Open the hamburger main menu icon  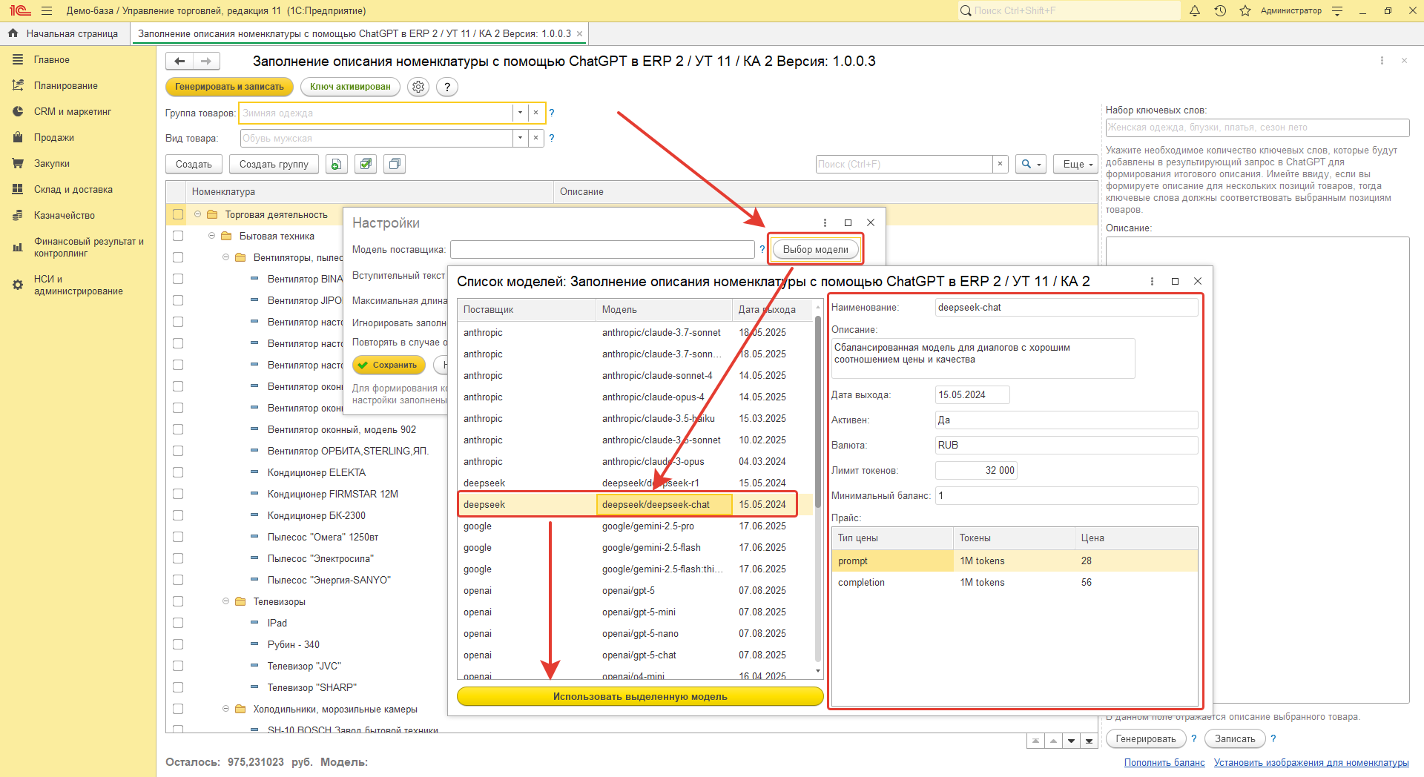[x=47, y=11]
